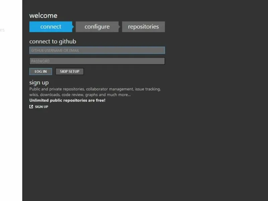This screenshot has width=268, height=201.
Task: Click the LOG IN button
Action: pos(41,71)
